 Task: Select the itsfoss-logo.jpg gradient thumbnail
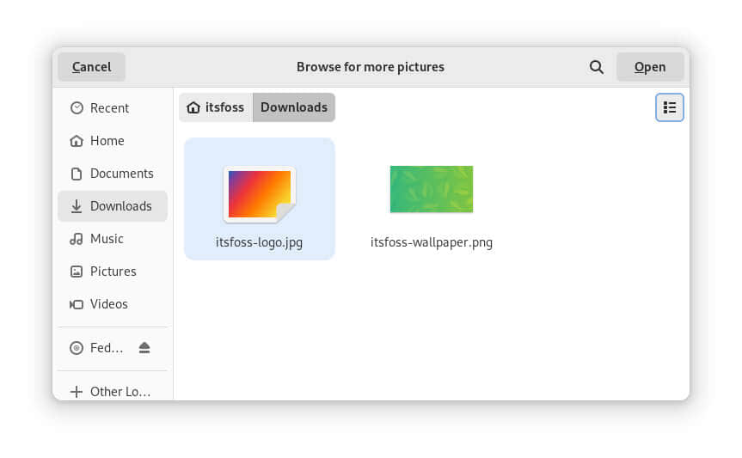260,193
